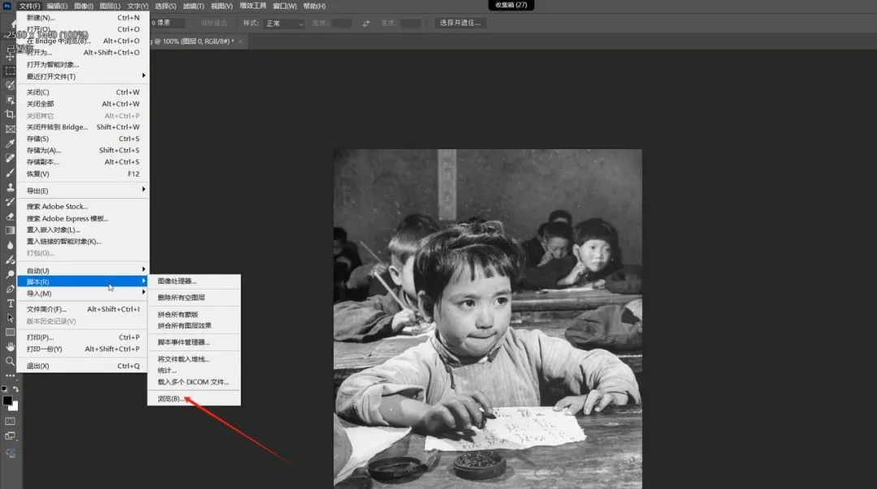Image resolution: width=877 pixels, height=489 pixels.
Task: Select the Gradient tool
Action: tap(10, 230)
